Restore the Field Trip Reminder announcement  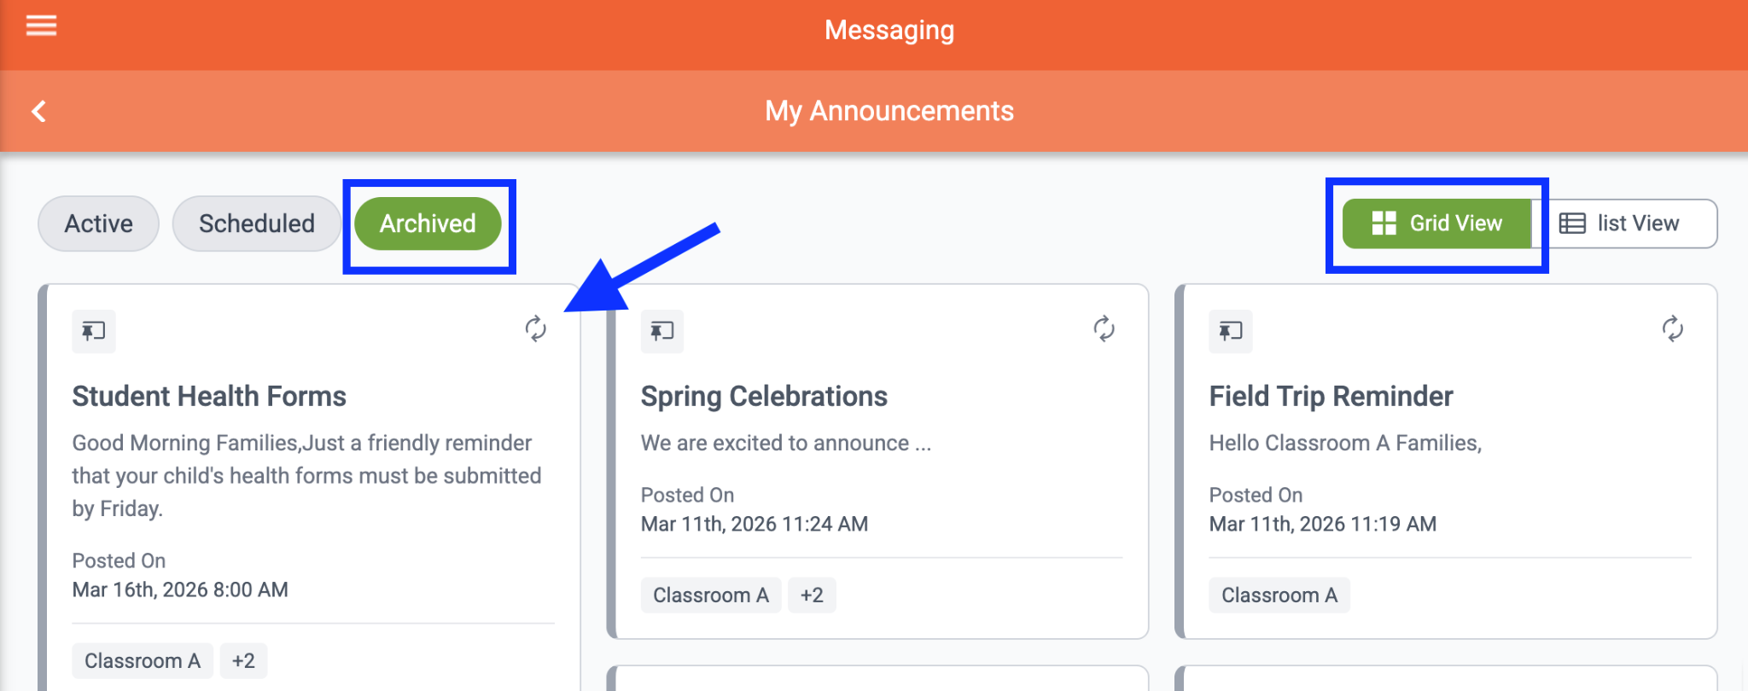pyautogui.click(x=1672, y=328)
